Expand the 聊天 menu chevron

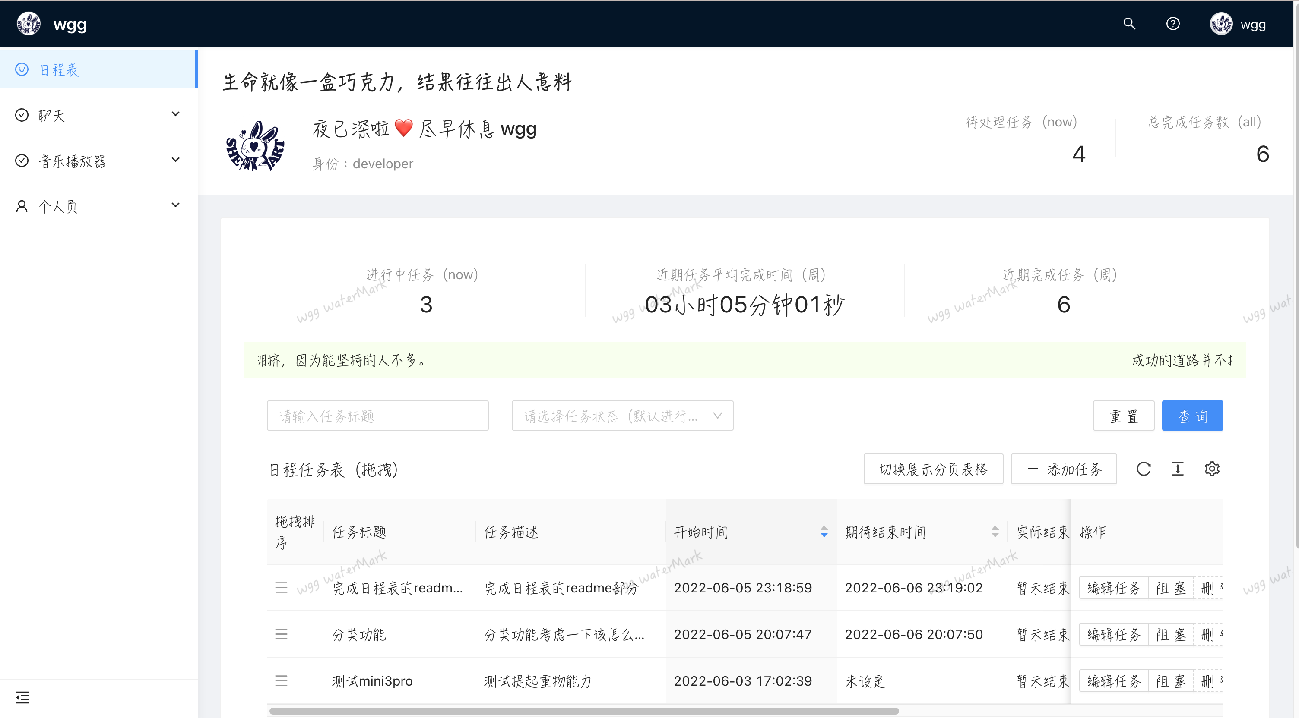pos(175,114)
